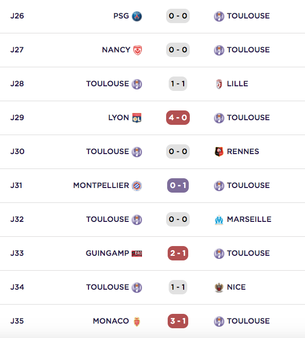The width and height of the screenshot is (305, 338).
Task: Click the PSG club crest
Action: (x=137, y=16)
